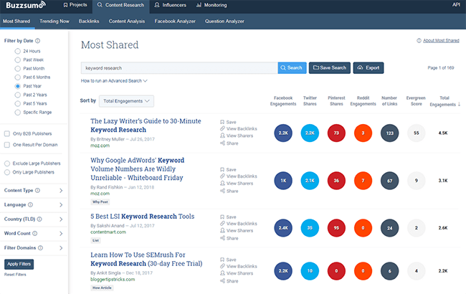Image resolution: width=466 pixels, height=294 pixels.
Task: Open the Projects menu
Action: (x=75, y=5)
